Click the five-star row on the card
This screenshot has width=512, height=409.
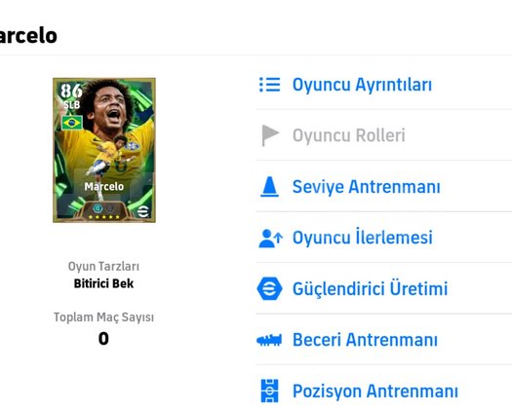click(x=103, y=217)
